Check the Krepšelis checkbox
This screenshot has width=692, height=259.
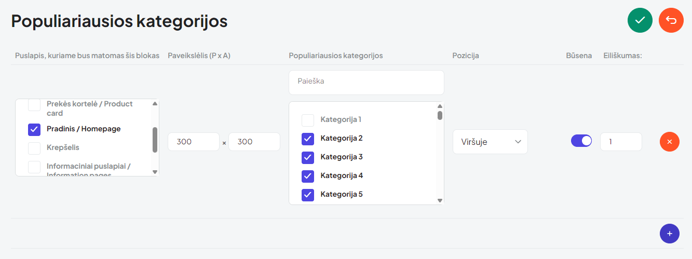(34, 148)
